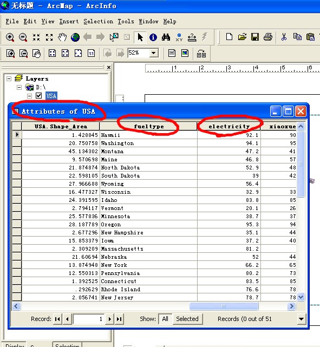Click the horizontal scrollbar thumb in table
320x347 pixels.
[x=224, y=306]
